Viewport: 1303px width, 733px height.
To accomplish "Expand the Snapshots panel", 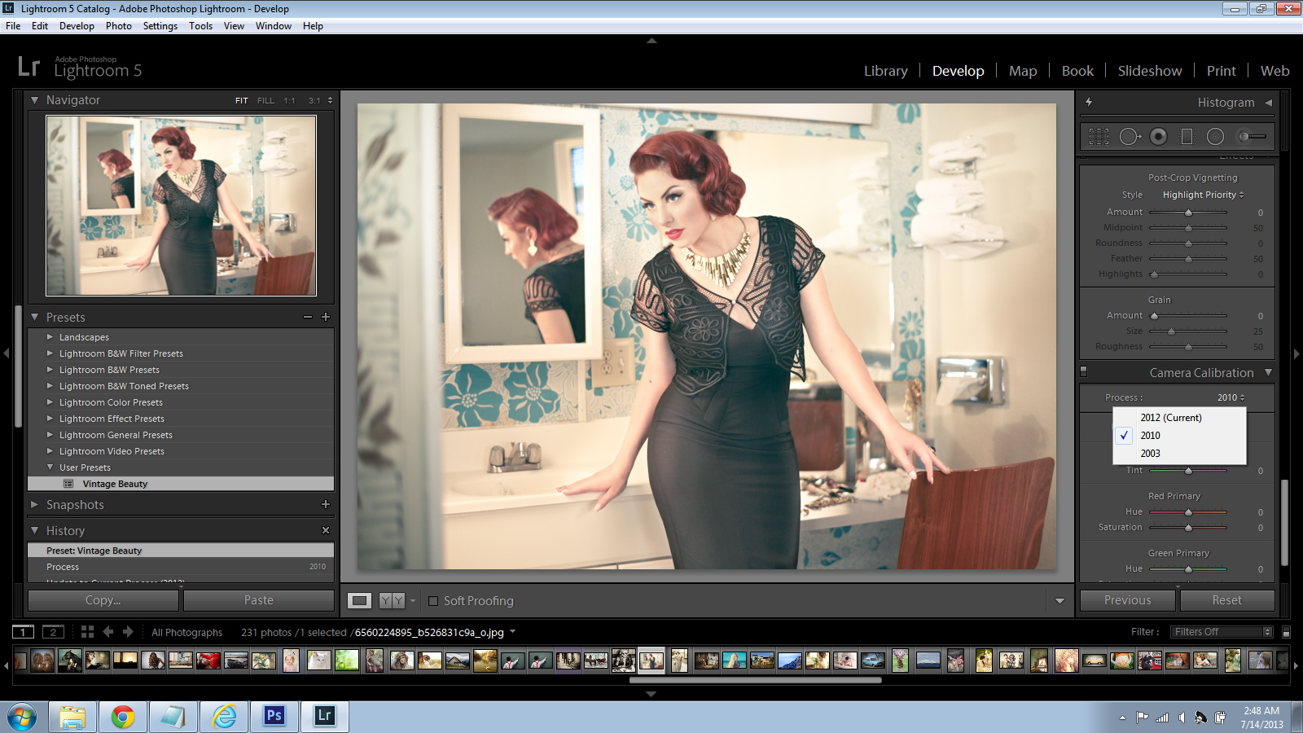I will (x=35, y=505).
